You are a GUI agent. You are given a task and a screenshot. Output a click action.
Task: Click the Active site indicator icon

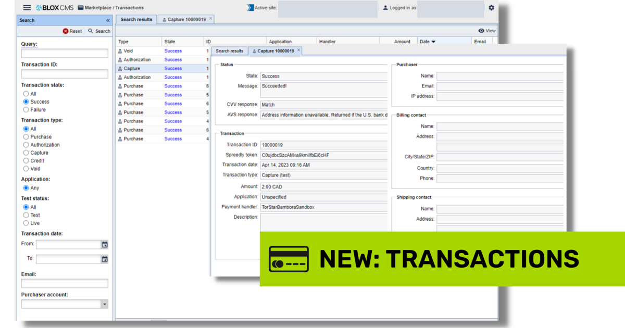pos(250,8)
